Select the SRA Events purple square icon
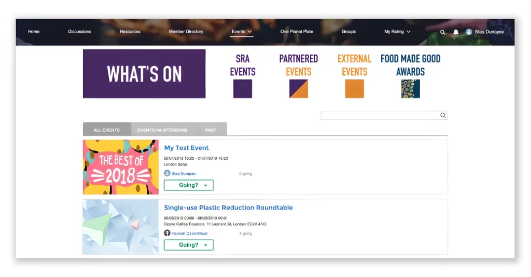Viewport: 531px width, 277px height. pyautogui.click(x=243, y=89)
